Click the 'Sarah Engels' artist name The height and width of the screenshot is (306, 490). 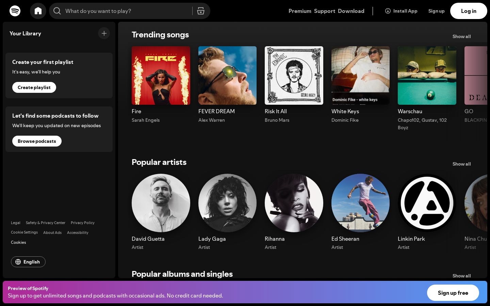[x=146, y=120]
